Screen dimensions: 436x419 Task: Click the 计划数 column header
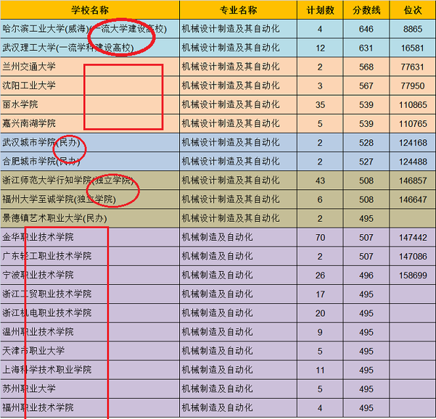[x=320, y=10]
